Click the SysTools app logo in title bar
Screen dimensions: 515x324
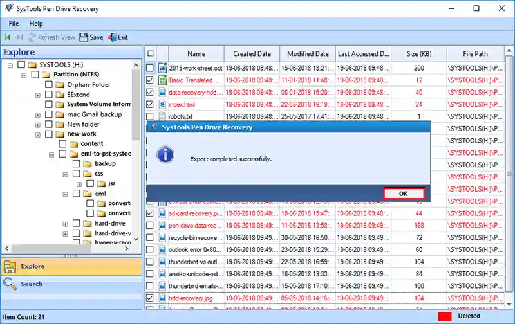pyautogui.click(x=9, y=8)
